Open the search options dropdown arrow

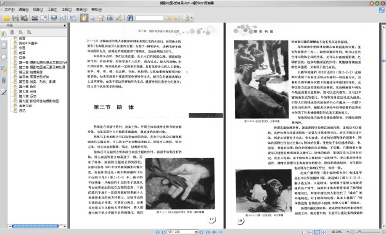[x=192, y=18]
